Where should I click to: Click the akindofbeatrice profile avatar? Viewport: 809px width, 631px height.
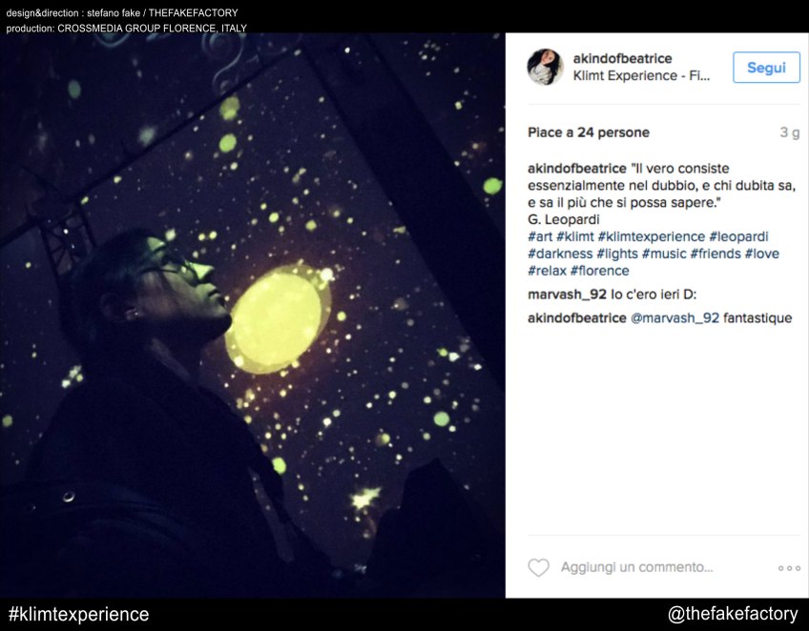point(545,67)
